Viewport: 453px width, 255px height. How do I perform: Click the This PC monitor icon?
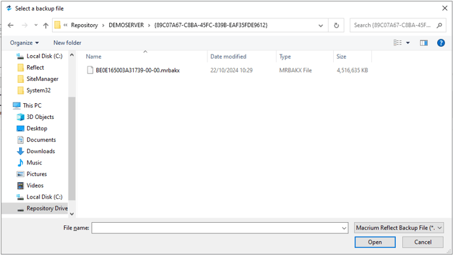(16, 106)
